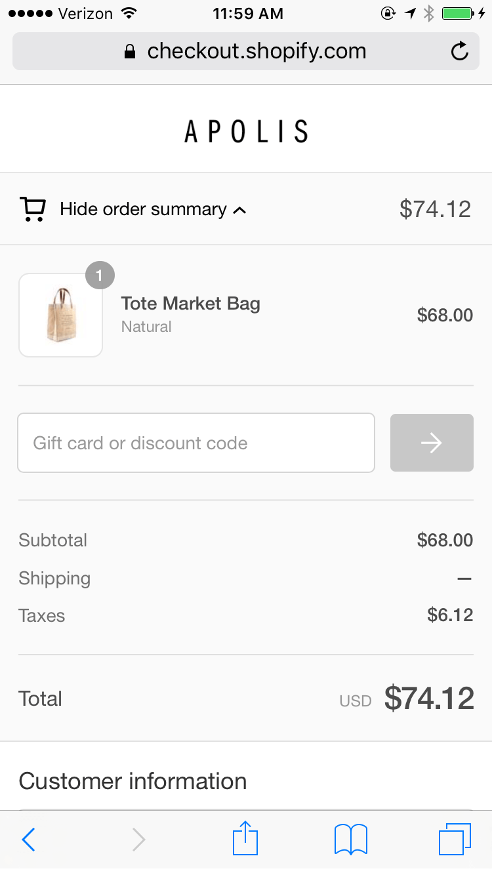Viewport: 492px width, 875px height.
Task: Tap the clock in the status bar
Action: coord(248,13)
